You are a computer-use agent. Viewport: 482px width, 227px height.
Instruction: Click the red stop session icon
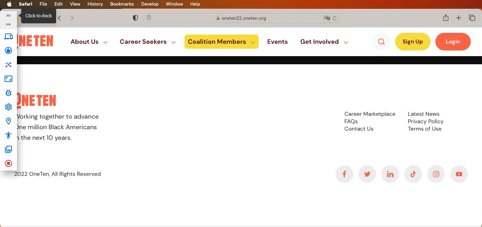[x=8, y=163]
